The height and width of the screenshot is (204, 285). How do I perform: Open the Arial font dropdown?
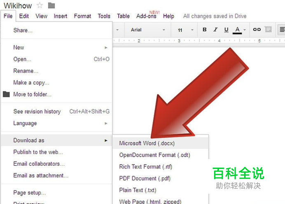[x=147, y=30]
